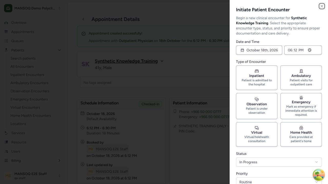Expand the MANSOQ Demo Polyclinic facility switcher
This screenshot has height=184, width=328.
click(x=34, y=8)
